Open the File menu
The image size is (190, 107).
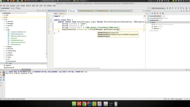click(1, 6)
